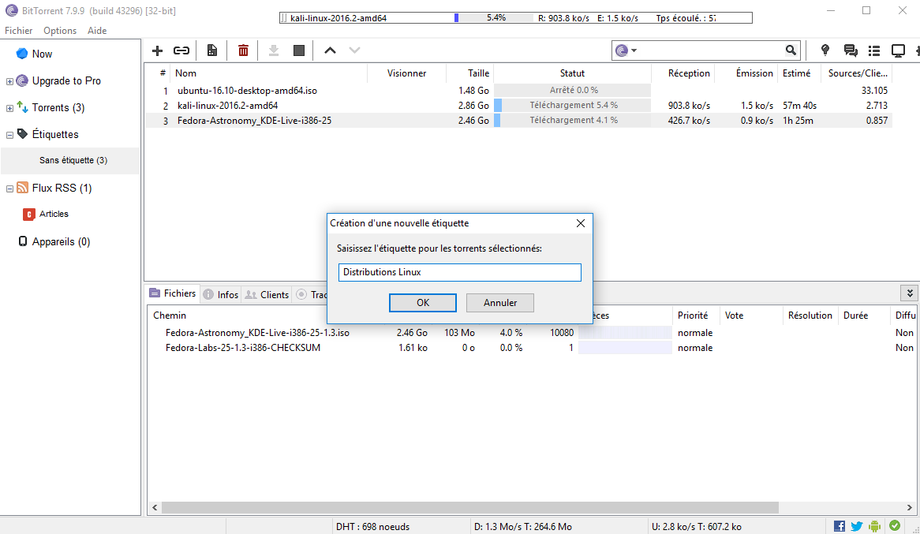
Task: Click the Twitter bird icon in status bar
Action: coord(857,526)
